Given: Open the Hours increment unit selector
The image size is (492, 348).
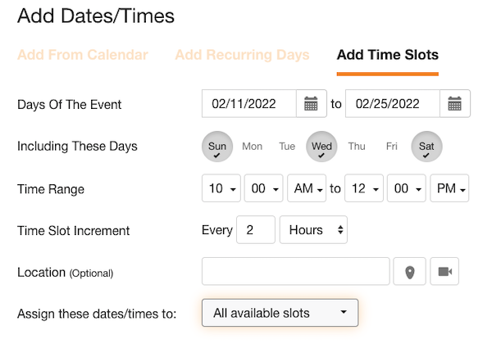Looking at the screenshot, I should (313, 230).
